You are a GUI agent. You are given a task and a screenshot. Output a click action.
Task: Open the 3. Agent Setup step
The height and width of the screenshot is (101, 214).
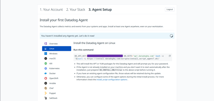click(100, 10)
